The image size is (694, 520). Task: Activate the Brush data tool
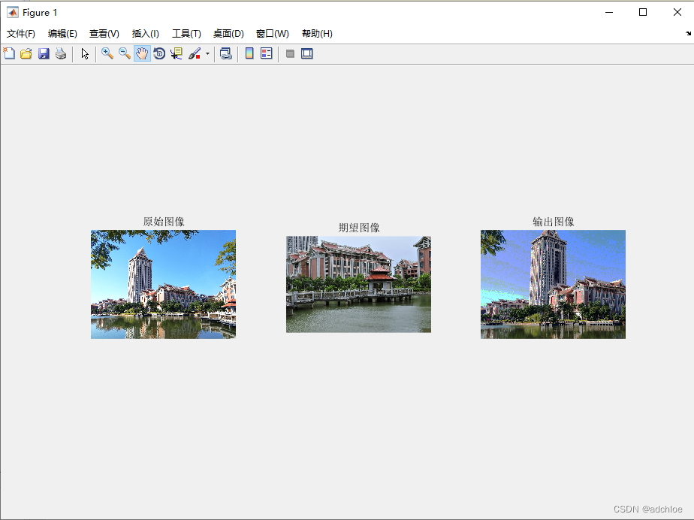[x=195, y=53]
